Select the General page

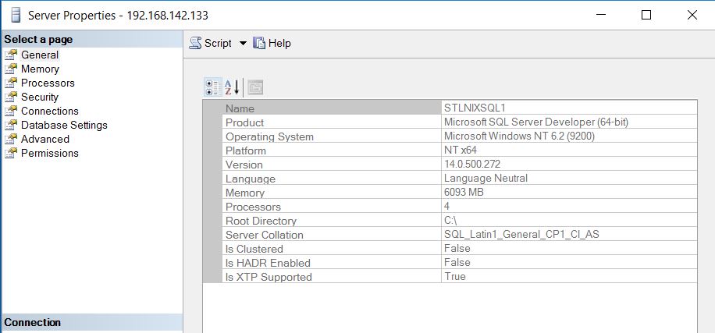39,55
